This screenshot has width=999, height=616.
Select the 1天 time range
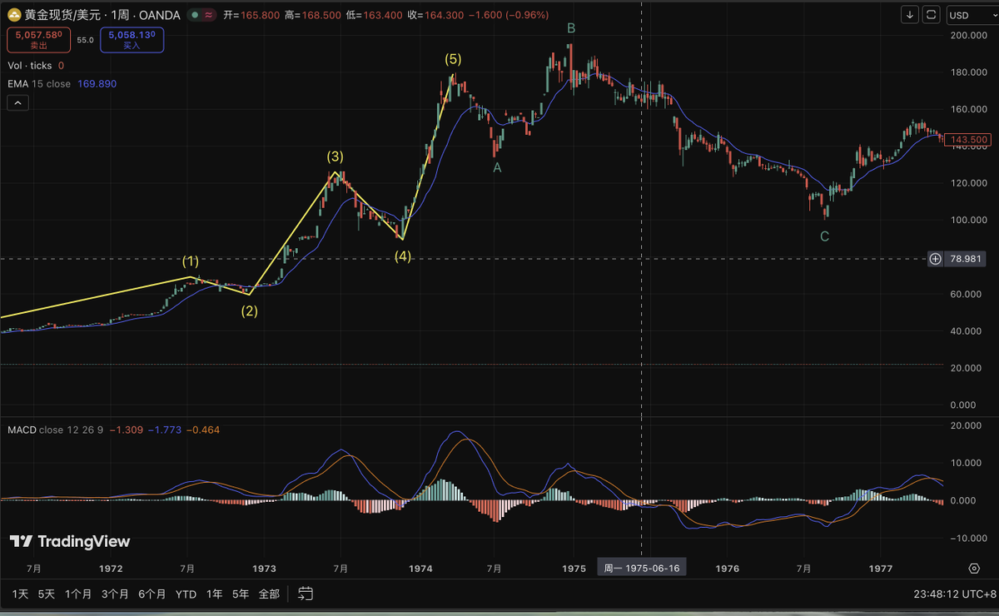point(20,594)
